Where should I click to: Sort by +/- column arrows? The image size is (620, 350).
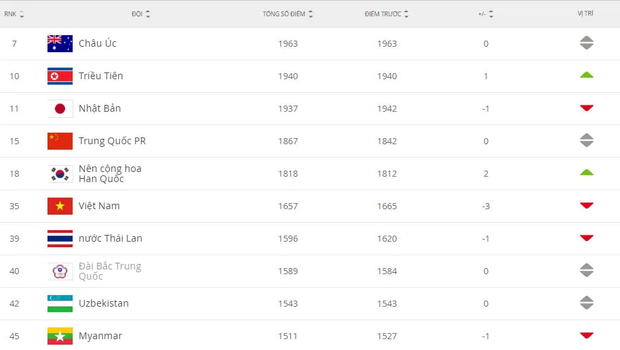click(491, 14)
